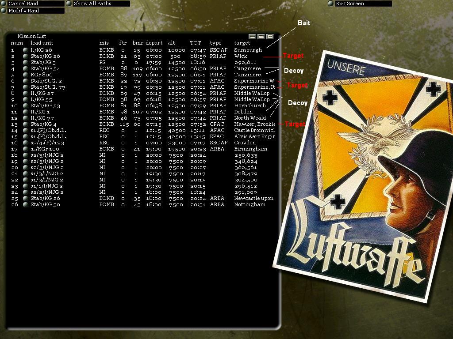This screenshot has height=339, width=453.
Task: Click the 'North Weald' target cell
Action: [250, 118]
